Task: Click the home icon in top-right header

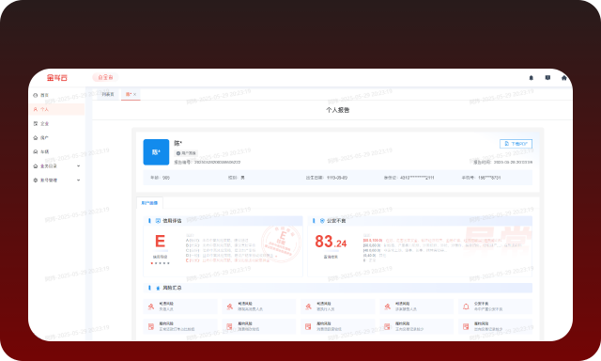Action: (x=563, y=78)
